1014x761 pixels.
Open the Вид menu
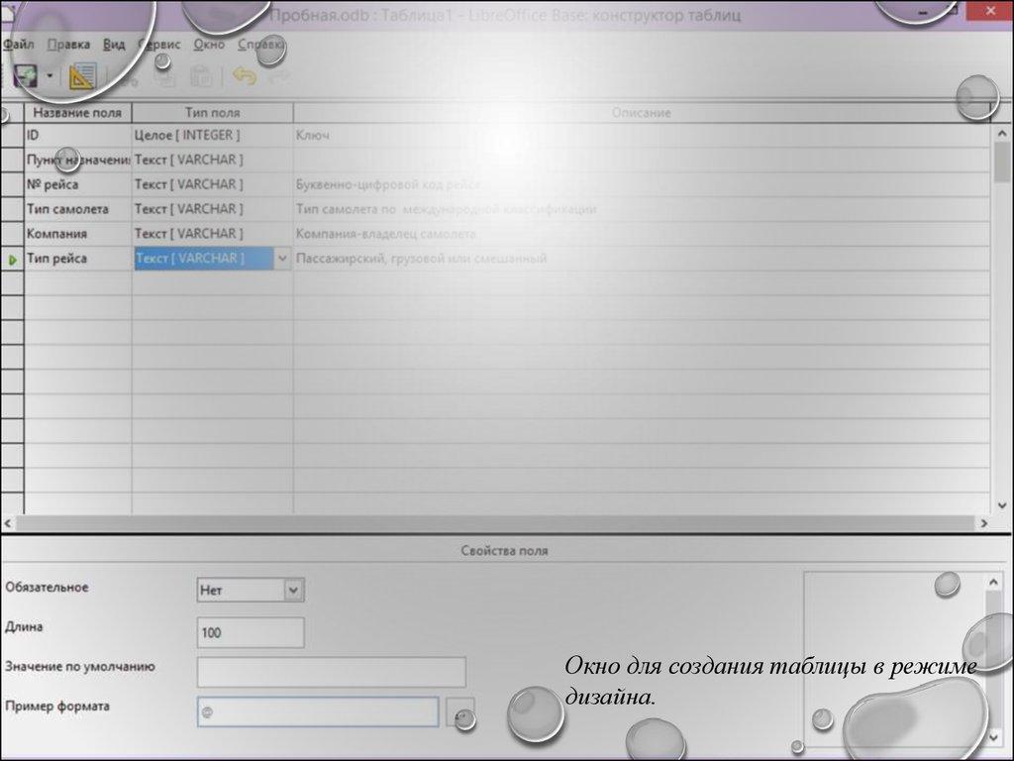[114, 45]
